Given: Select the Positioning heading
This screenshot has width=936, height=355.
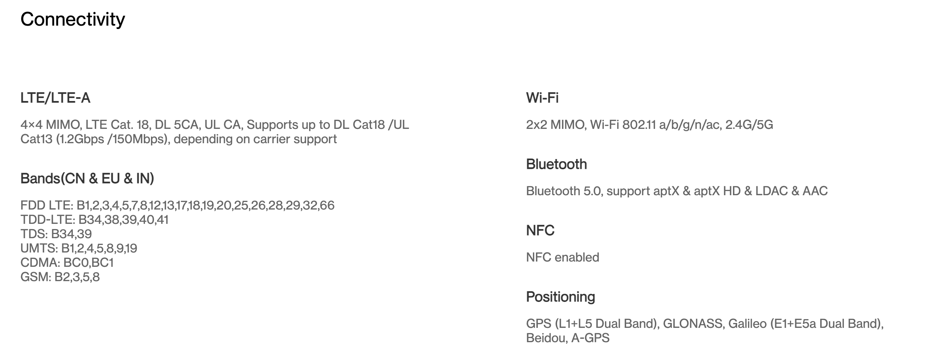Looking at the screenshot, I should pyautogui.click(x=560, y=297).
